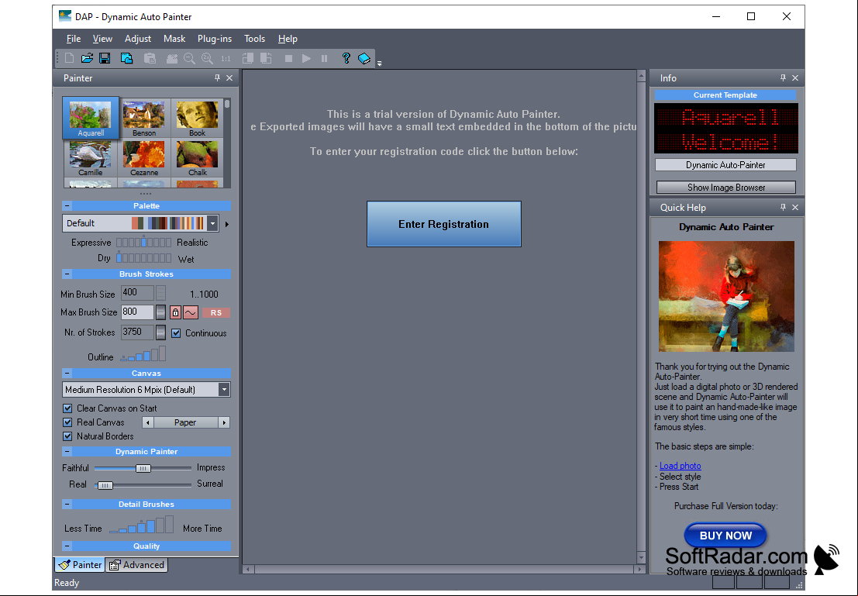Click the second rotate canvas toolbar icon
The image size is (858, 596).
pyautogui.click(x=266, y=58)
